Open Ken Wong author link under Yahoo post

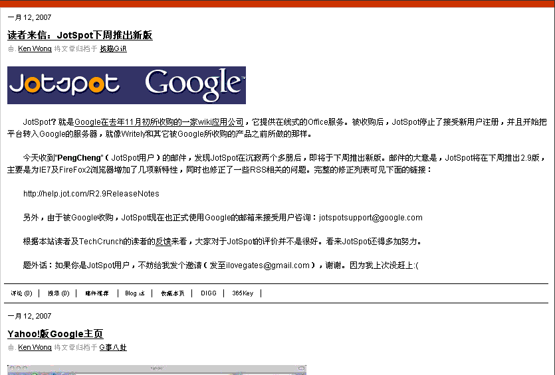(35, 347)
